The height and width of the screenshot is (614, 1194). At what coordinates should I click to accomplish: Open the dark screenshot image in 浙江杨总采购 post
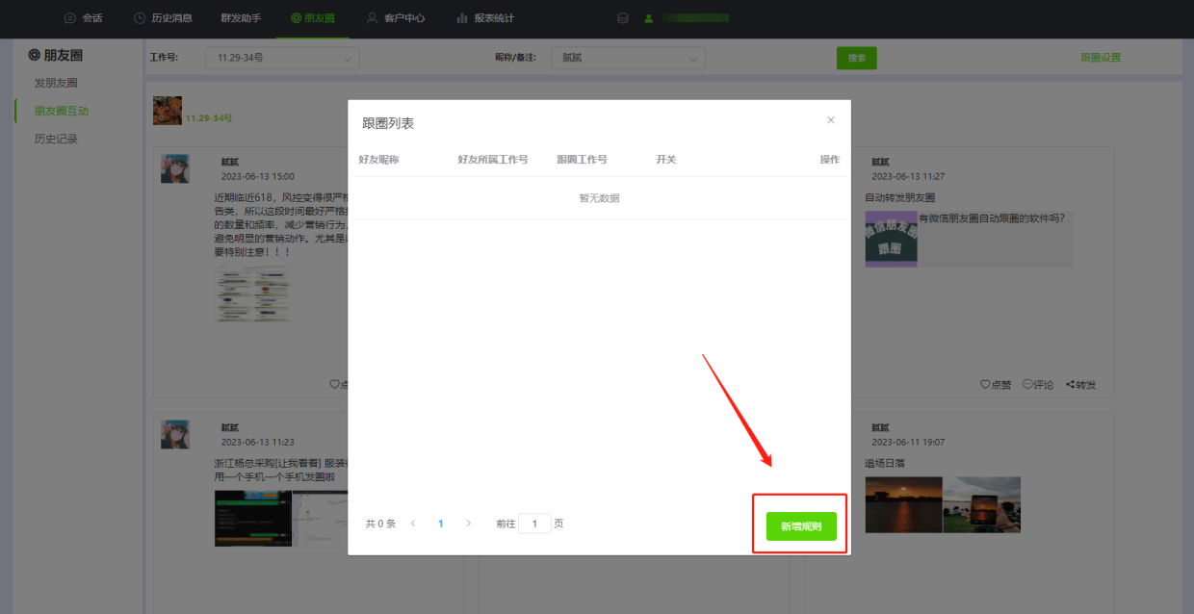tap(252, 519)
